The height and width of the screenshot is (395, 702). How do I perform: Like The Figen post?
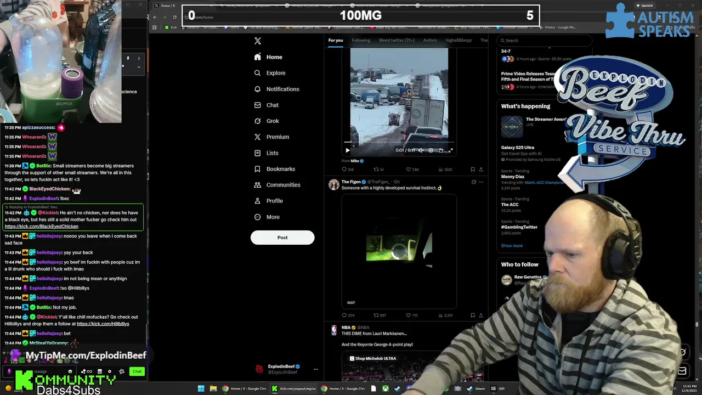pos(411,315)
